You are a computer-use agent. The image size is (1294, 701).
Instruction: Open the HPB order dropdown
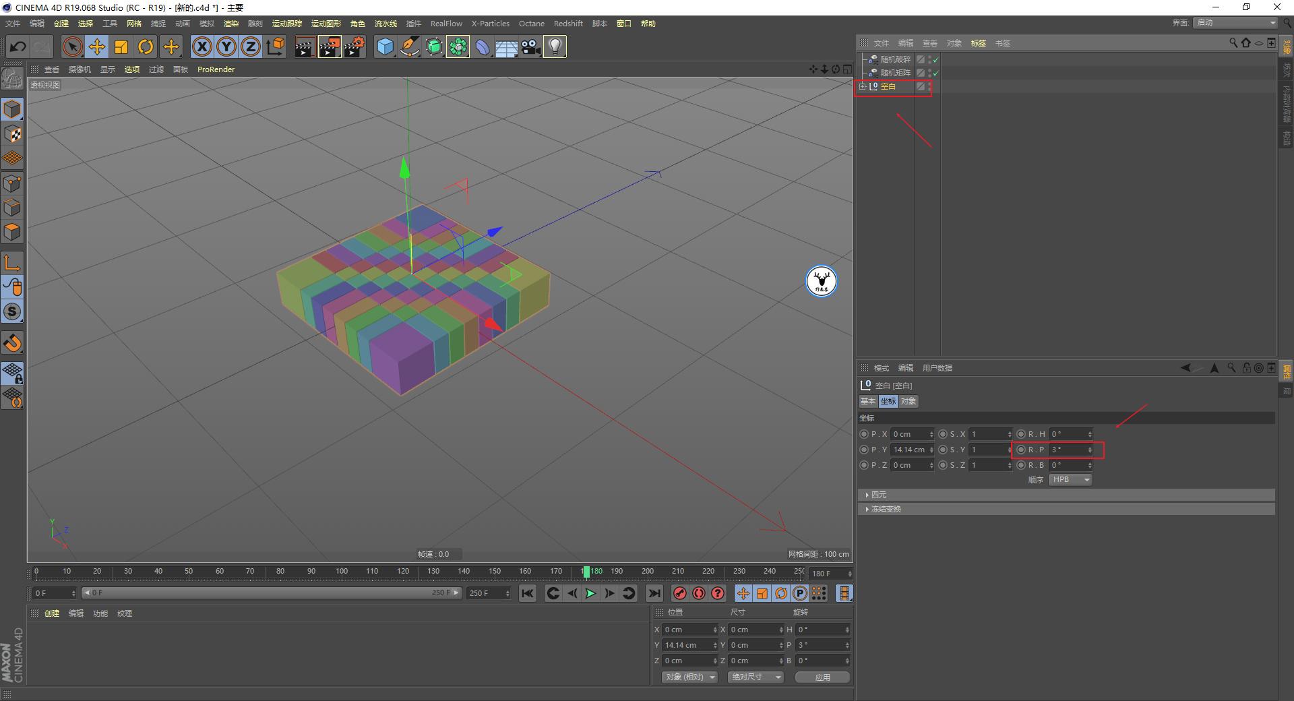tap(1069, 479)
